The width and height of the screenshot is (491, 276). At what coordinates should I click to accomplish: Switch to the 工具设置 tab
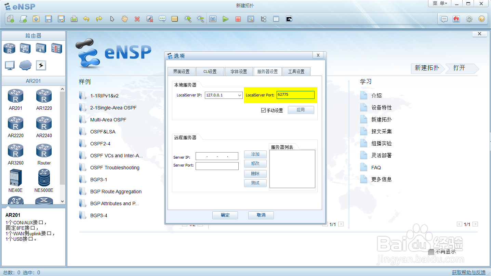pyautogui.click(x=296, y=71)
